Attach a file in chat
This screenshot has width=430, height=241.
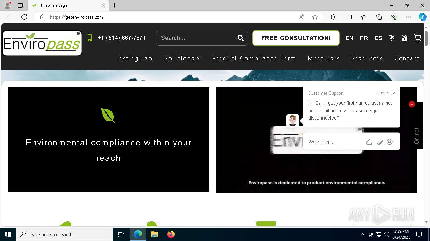coord(380,142)
